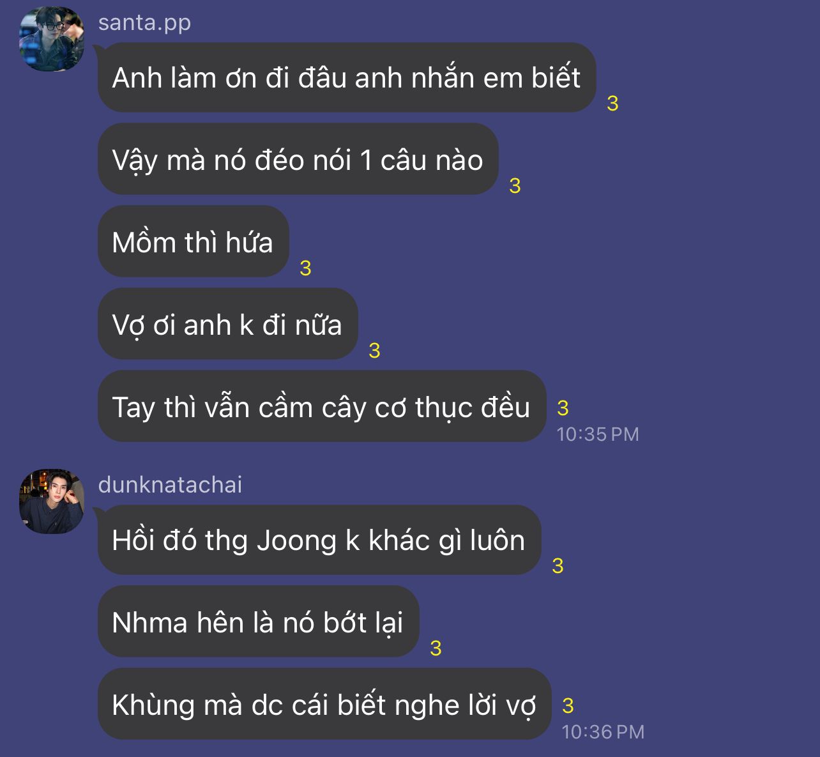This screenshot has width=820, height=757.
Task: Click read count beside 'Hồi đó thg Joong' message
Action: tap(558, 566)
